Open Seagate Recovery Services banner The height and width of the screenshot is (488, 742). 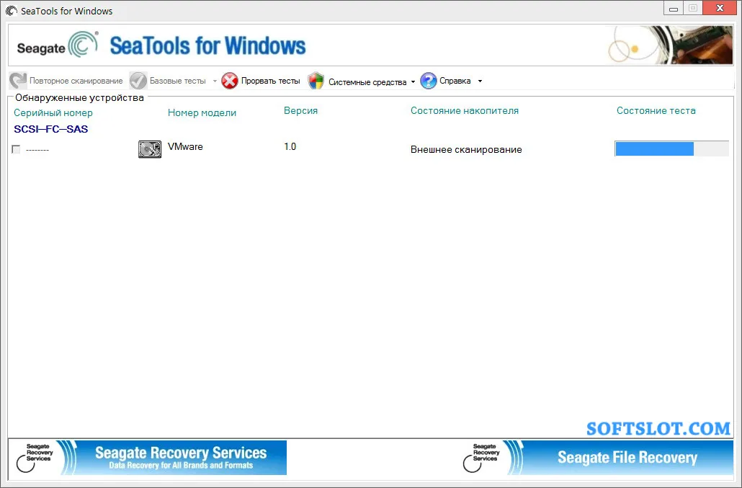148,458
